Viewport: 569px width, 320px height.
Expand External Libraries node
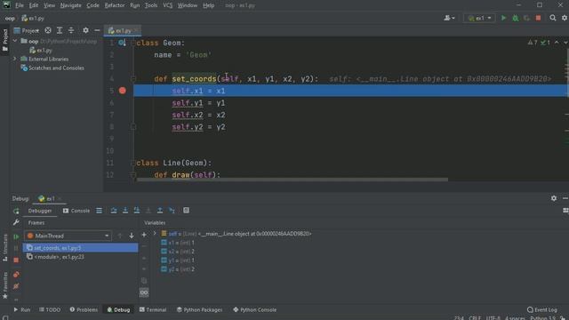click(x=15, y=59)
